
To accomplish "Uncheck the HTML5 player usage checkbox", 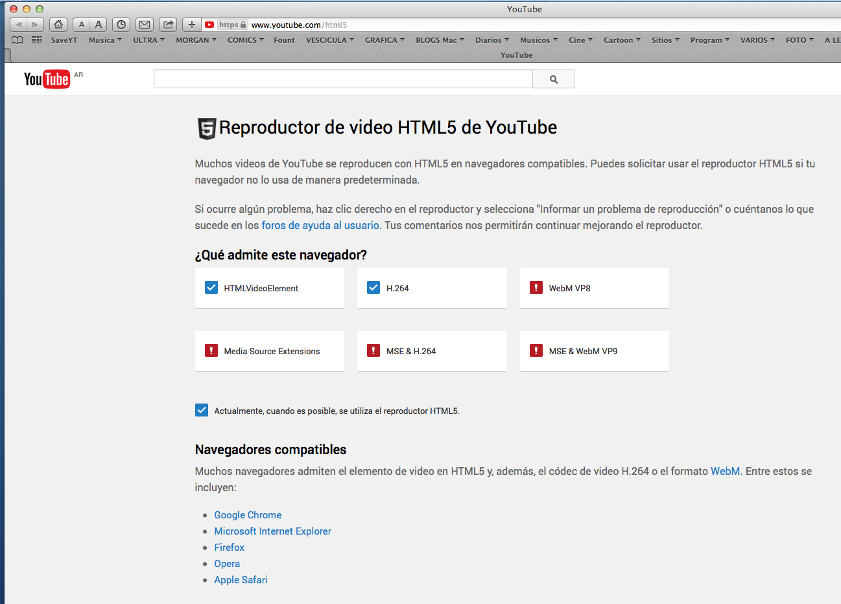I will tap(202, 410).
